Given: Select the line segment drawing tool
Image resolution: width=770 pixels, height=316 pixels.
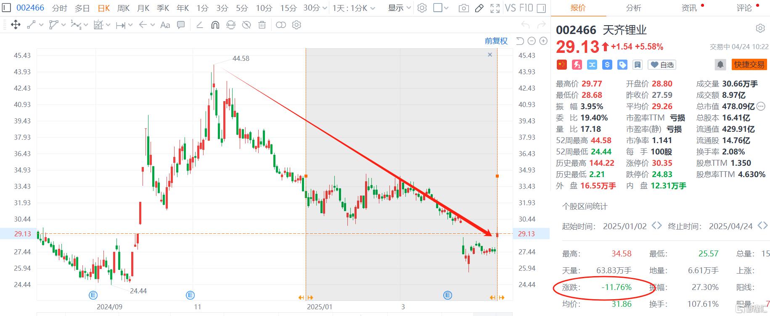Looking at the screenshot, I should tap(31, 25).
